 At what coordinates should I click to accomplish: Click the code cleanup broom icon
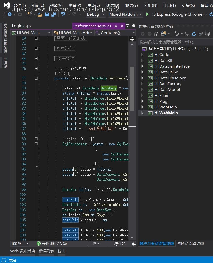point(94,243)
